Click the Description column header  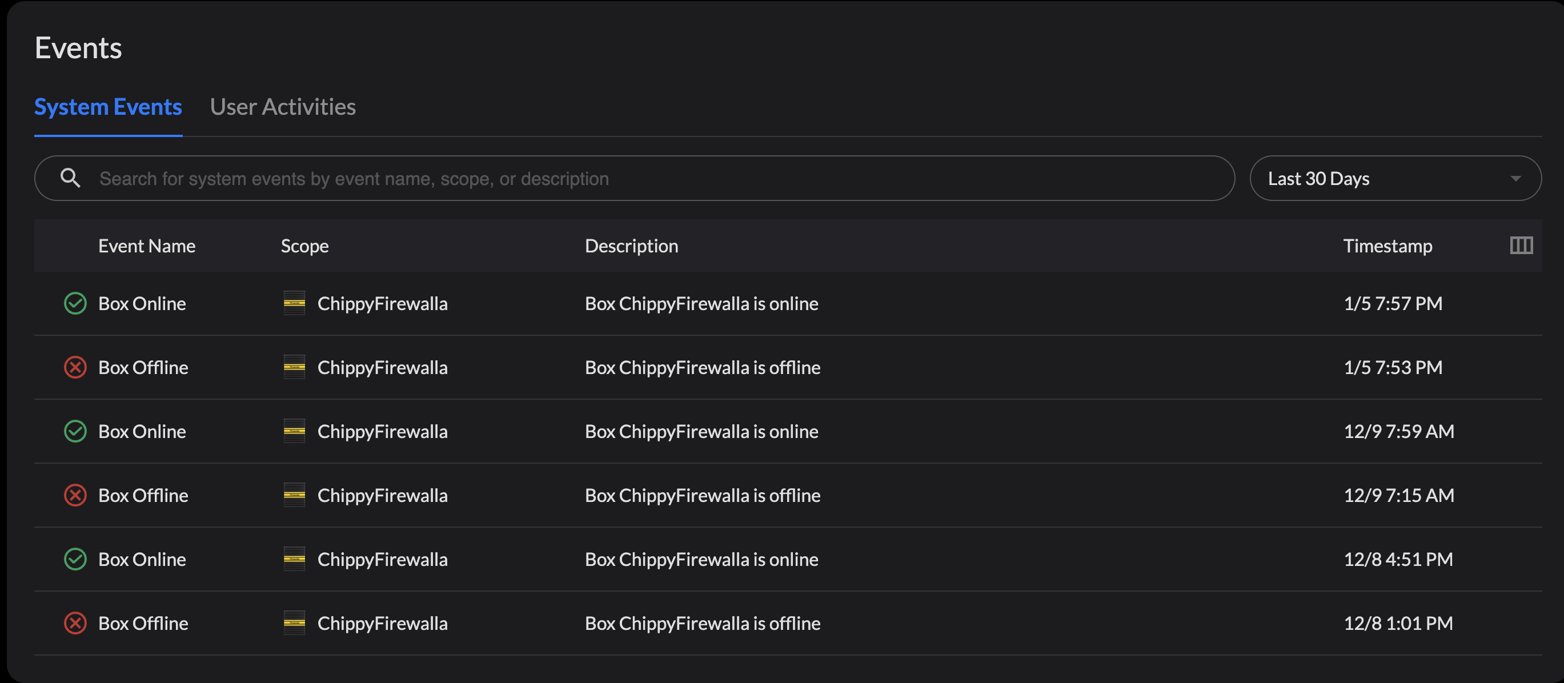pos(631,246)
